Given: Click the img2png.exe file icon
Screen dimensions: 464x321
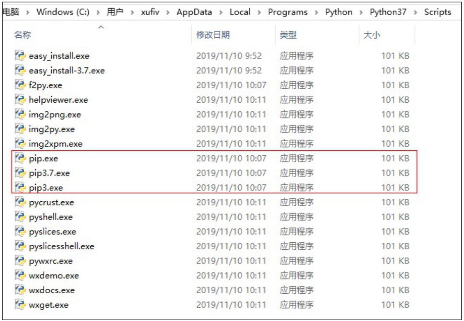Looking at the screenshot, I should pyautogui.click(x=20, y=114).
